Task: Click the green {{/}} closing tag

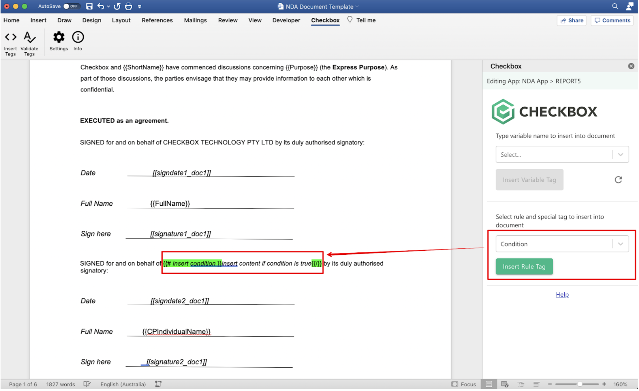Action: click(316, 263)
